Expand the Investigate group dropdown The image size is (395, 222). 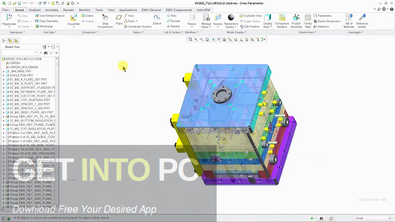tap(355, 32)
